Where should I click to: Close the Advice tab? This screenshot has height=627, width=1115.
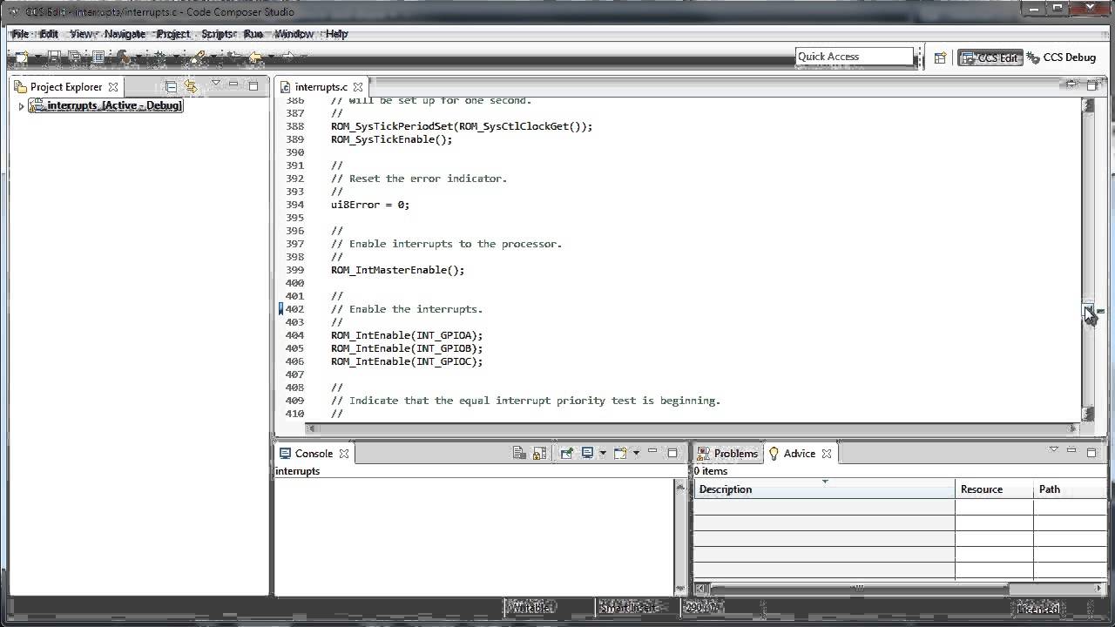tap(827, 454)
